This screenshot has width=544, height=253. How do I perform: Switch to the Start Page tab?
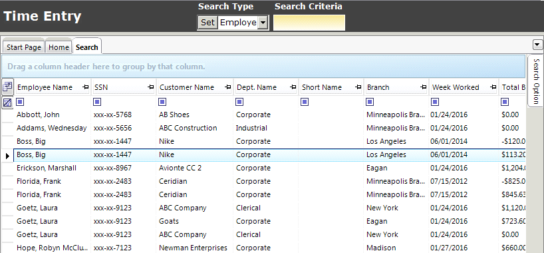click(x=23, y=47)
